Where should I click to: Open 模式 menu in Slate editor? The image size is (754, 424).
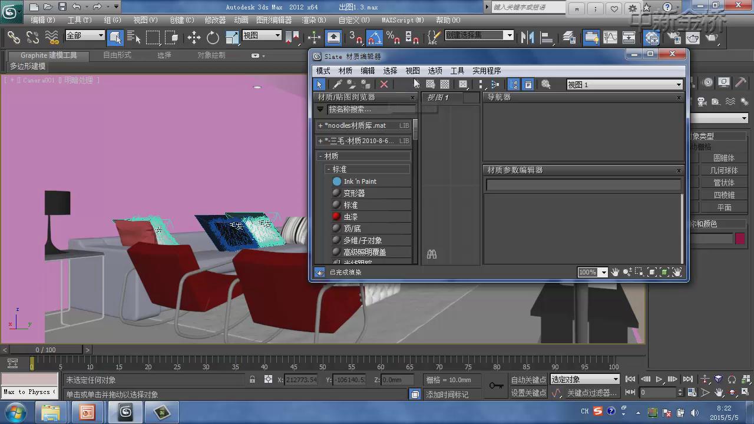[323, 71]
